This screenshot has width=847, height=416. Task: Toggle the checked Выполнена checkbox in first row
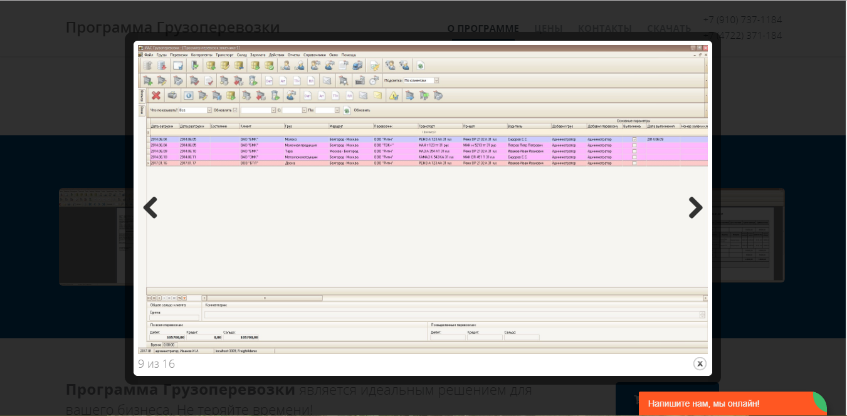tap(634, 139)
